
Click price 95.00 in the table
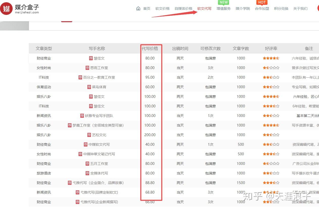tap(150, 77)
